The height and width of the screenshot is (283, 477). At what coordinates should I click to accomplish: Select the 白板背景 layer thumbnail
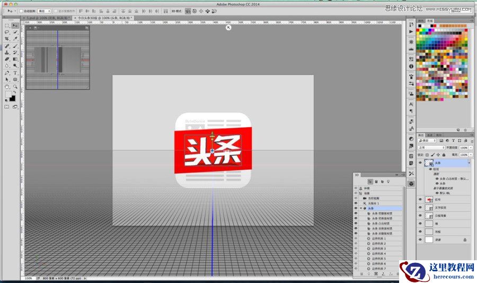429,216
